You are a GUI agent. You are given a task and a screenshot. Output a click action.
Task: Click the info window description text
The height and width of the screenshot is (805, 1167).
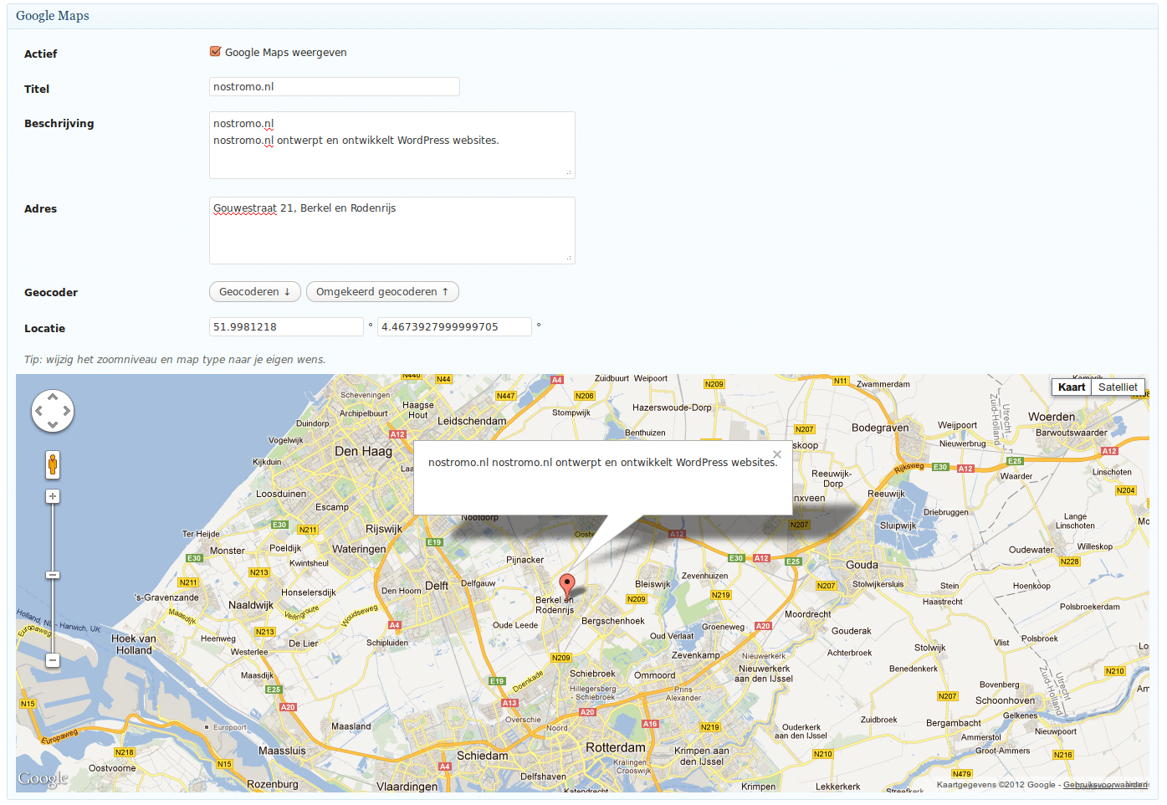(x=602, y=462)
